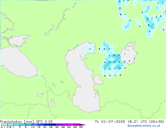Pick the 5–10 mm legend color swatch

point(29,125)
